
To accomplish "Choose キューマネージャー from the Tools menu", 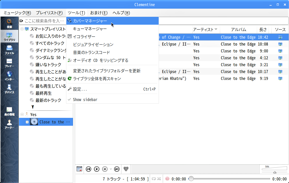I will click(112, 29).
